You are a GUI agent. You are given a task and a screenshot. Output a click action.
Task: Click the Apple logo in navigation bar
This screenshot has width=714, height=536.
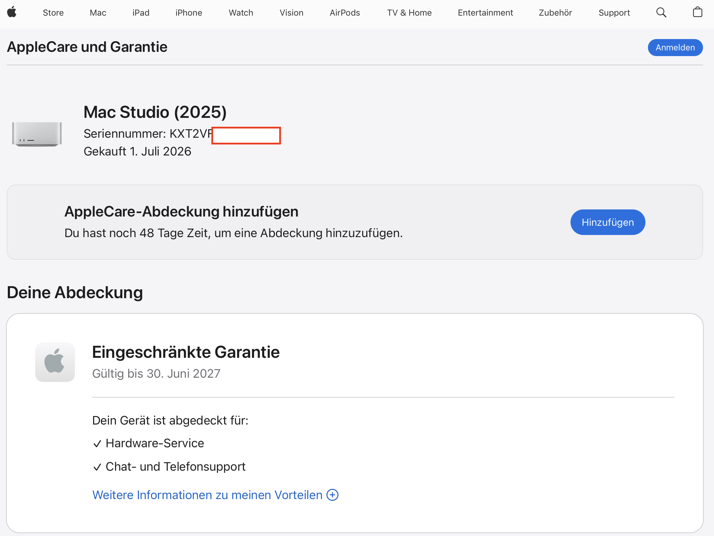[12, 12]
